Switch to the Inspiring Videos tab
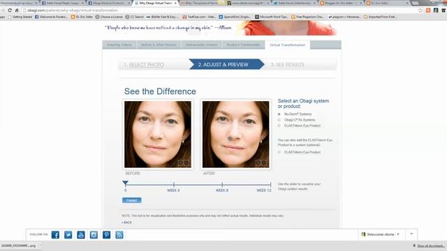The height and width of the screenshot is (251, 447). [x=119, y=45]
